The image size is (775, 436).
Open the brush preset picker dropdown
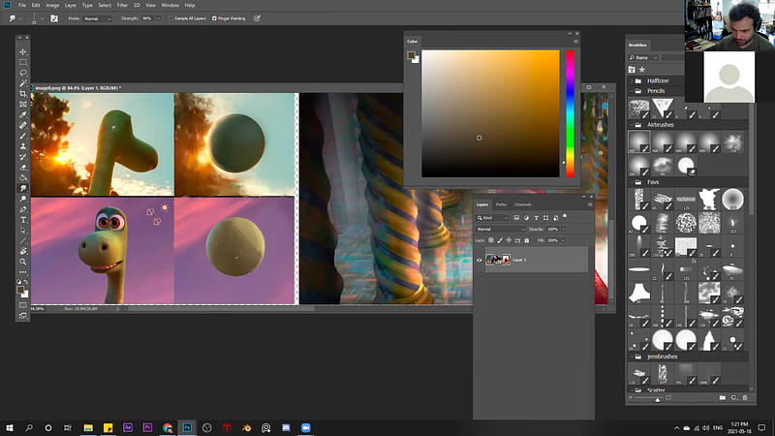pos(42,18)
